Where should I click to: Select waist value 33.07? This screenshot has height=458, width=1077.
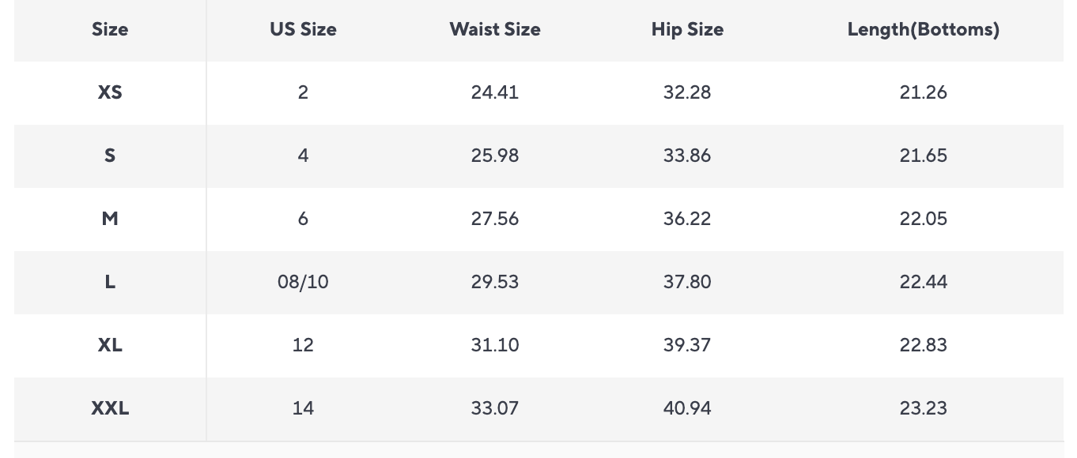[495, 408]
